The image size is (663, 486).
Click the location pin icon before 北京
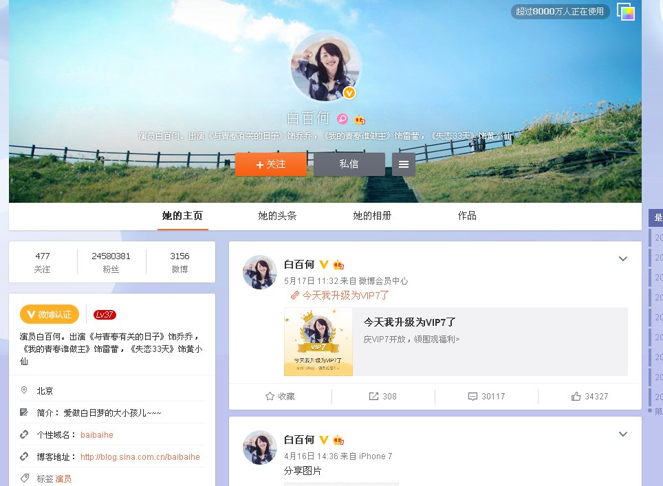(25, 390)
